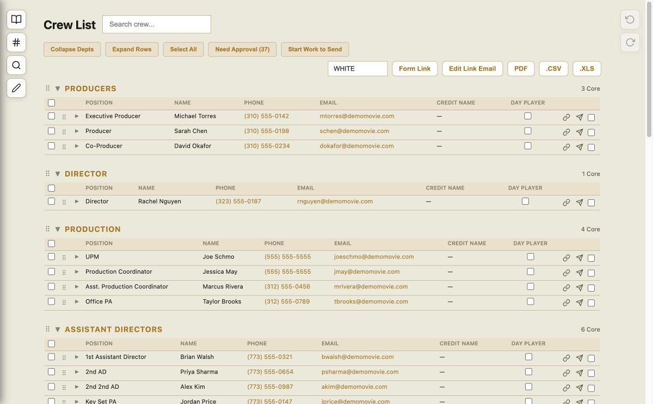Image resolution: width=653 pixels, height=404 pixels.
Task: Send icon for Alex Kim row
Action: pyautogui.click(x=580, y=388)
